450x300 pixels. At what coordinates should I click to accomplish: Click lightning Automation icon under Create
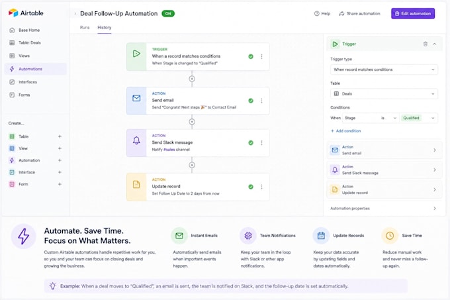[12, 160]
